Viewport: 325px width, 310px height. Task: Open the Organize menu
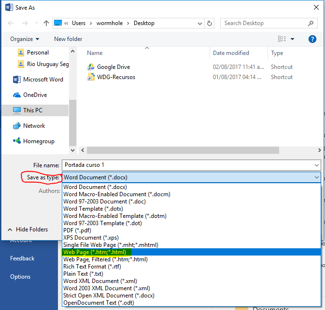[25, 39]
